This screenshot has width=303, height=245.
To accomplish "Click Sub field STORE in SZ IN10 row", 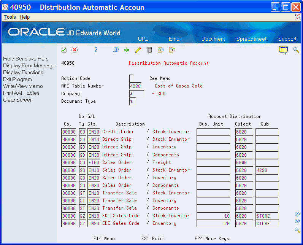I will pyautogui.click(x=267, y=216).
